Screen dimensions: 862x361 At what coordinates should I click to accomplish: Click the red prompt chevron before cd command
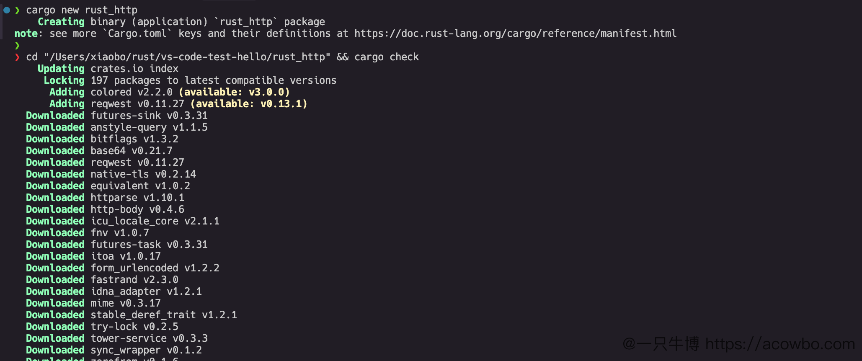[17, 57]
